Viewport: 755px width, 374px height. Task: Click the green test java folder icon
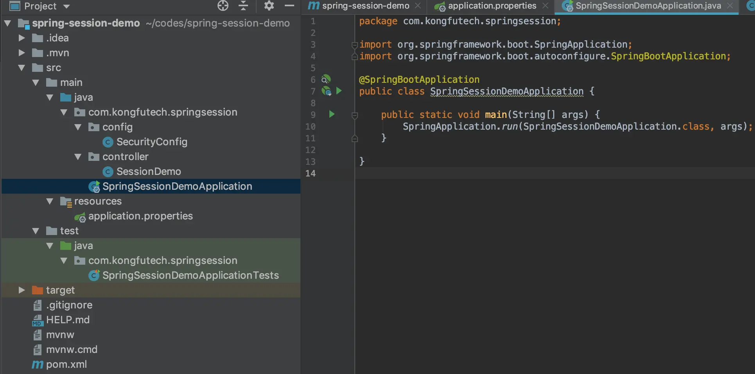pos(66,246)
